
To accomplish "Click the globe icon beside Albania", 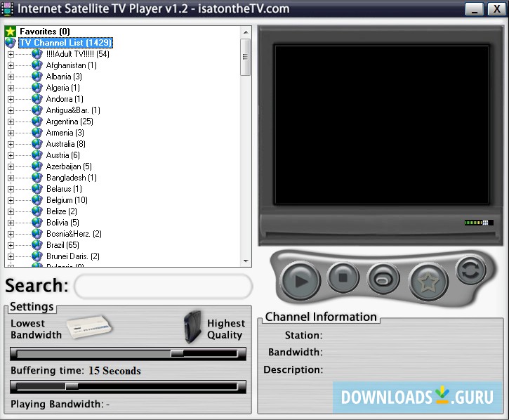I will click(x=37, y=77).
